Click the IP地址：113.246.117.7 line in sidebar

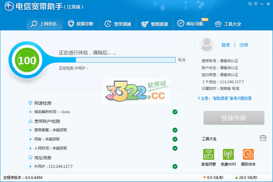[223, 82]
